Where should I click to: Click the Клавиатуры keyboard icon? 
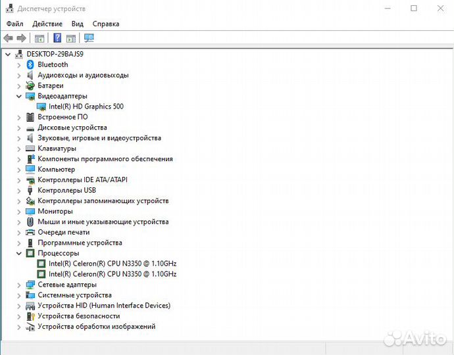(30, 149)
